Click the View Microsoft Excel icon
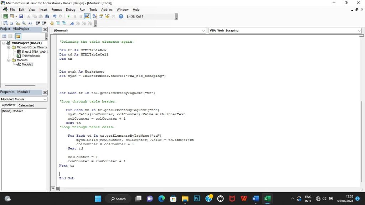Screen dimensions: 365x205 6,16
